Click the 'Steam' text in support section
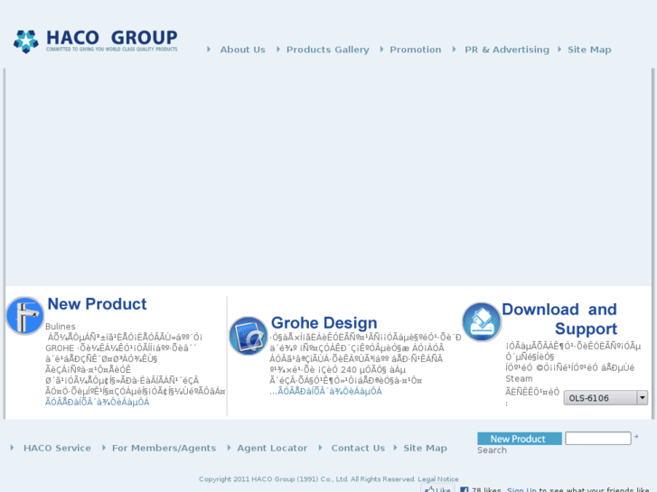The image size is (657, 492). [x=519, y=378]
